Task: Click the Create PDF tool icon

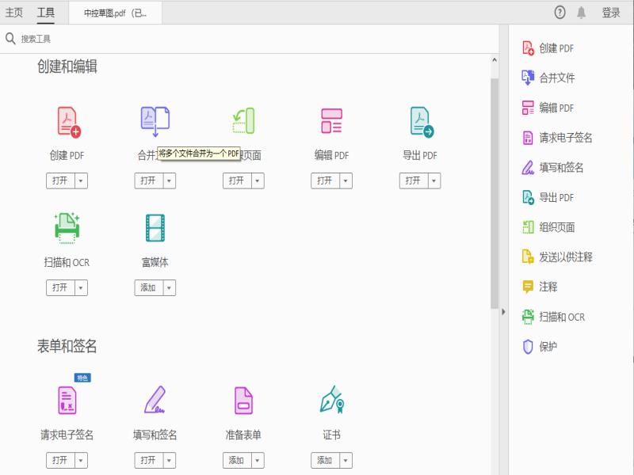Action: (x=68, y=121)
